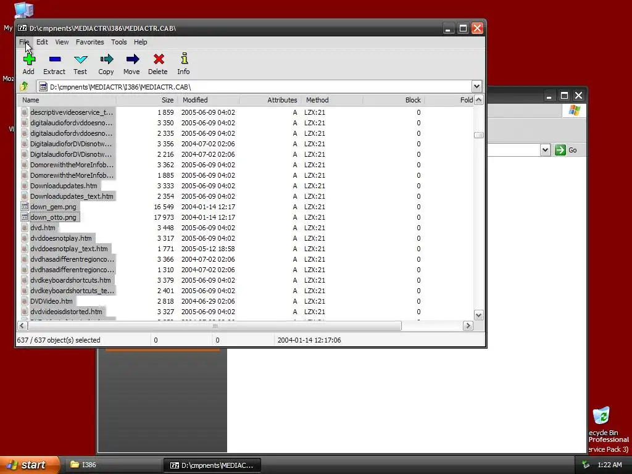Open the Info toolbar icon
632x474 pixels.
click(x=184, y=59)
